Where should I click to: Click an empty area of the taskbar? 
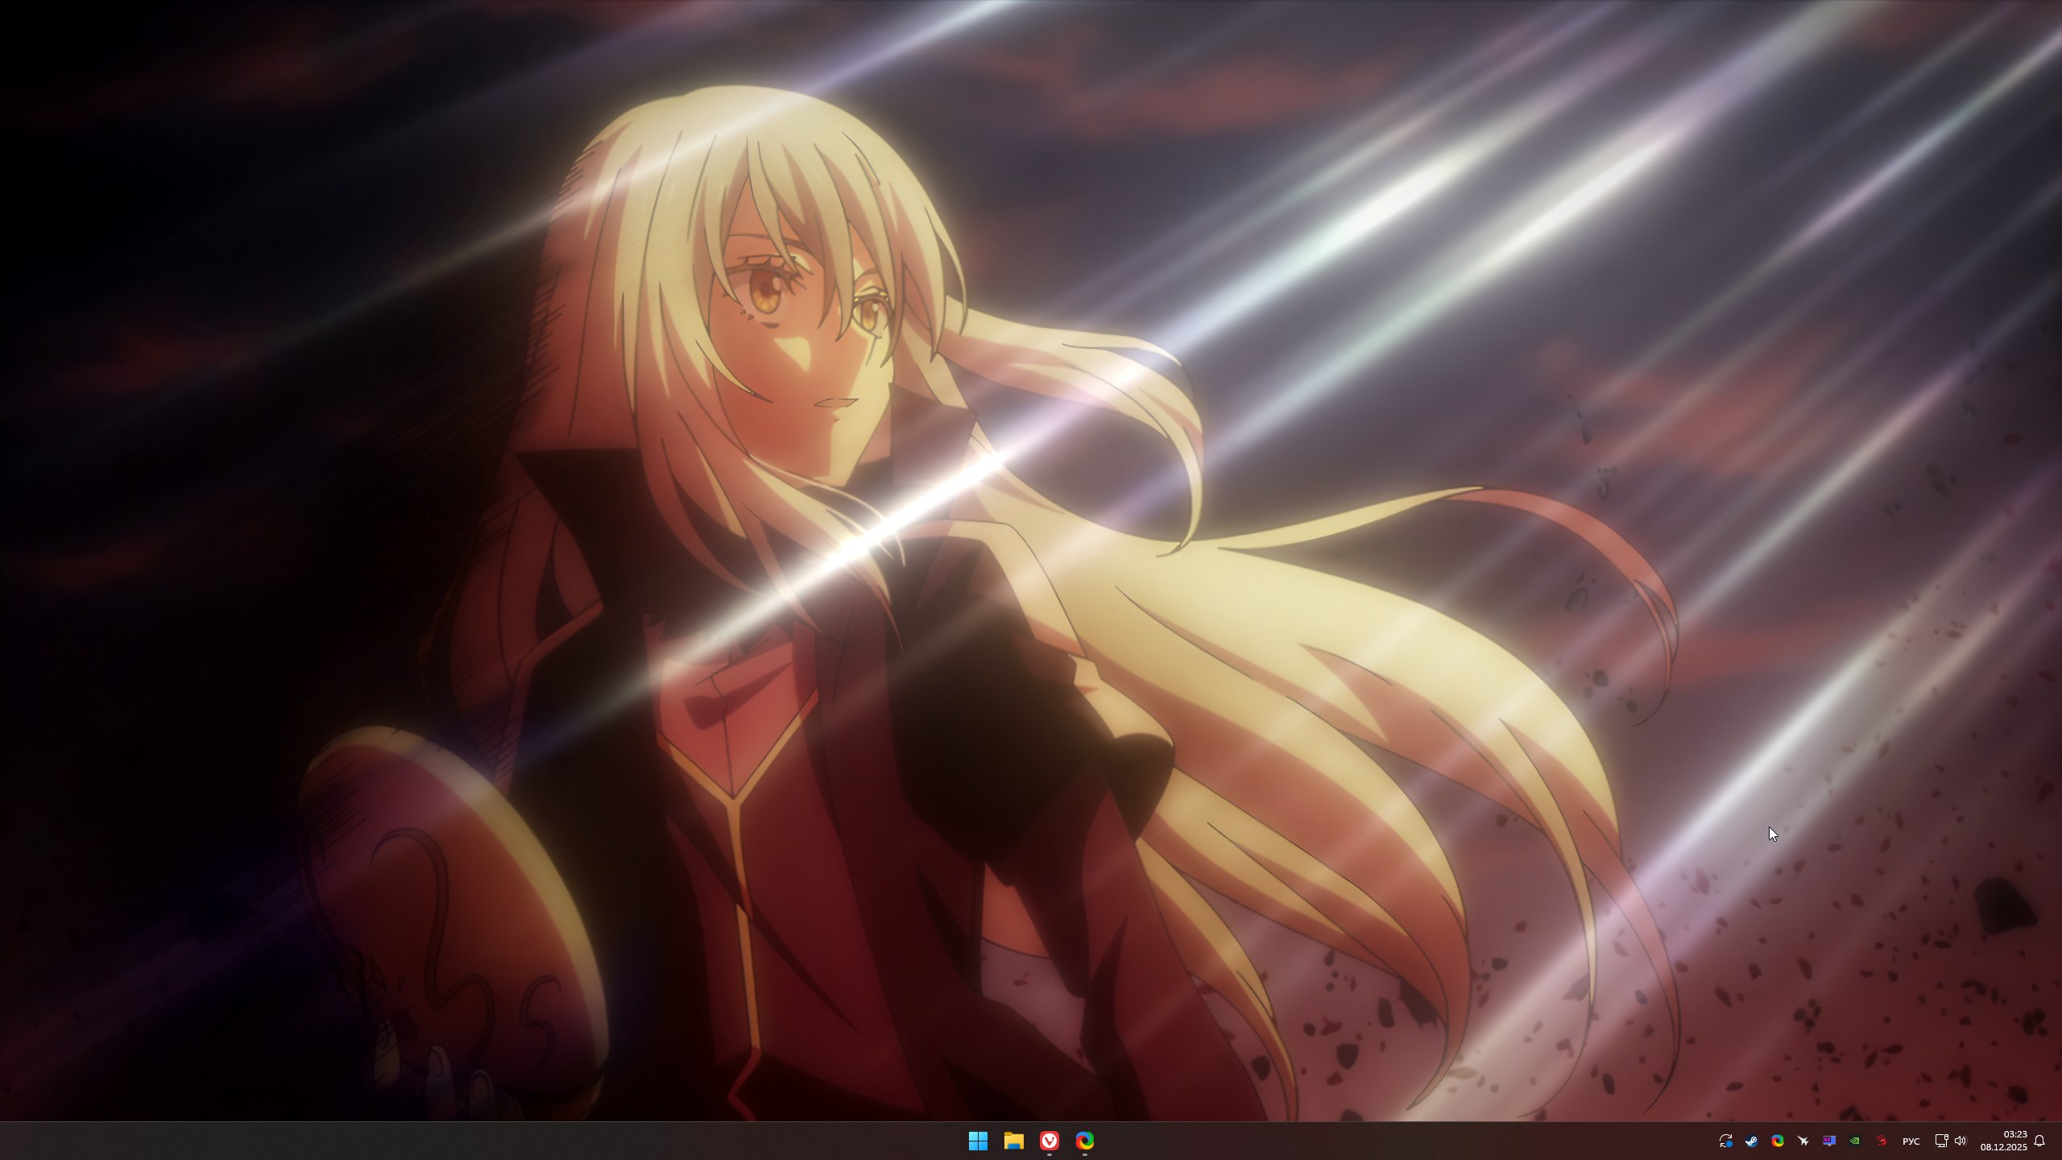483,1141
